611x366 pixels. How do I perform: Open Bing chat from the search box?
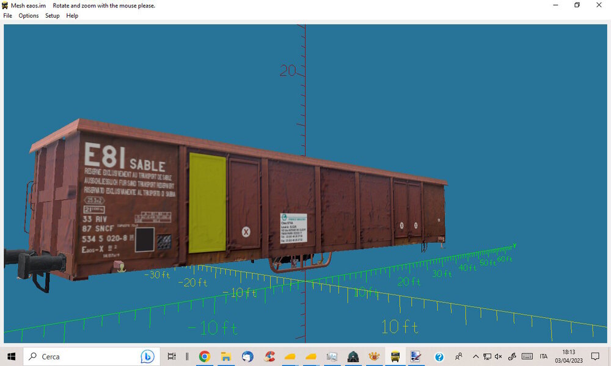click(x=147, y=356)
